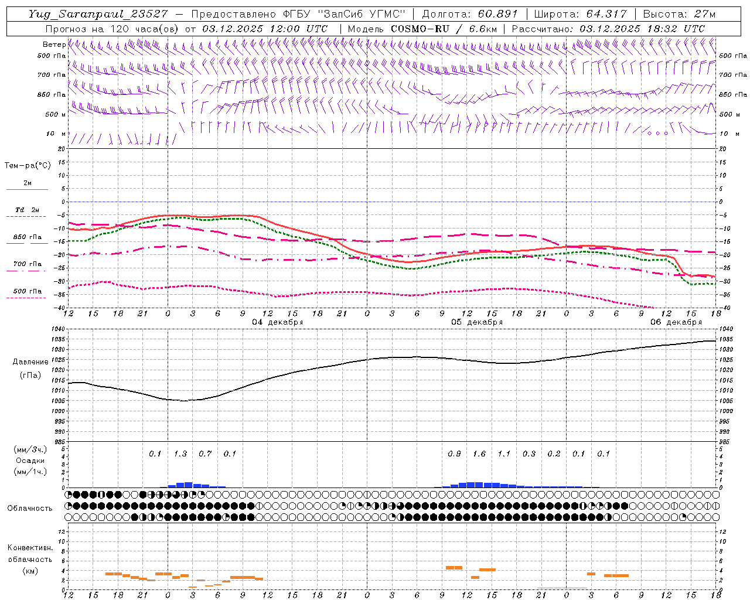Click the 1.6 precipitation amount

coord(479,454)
